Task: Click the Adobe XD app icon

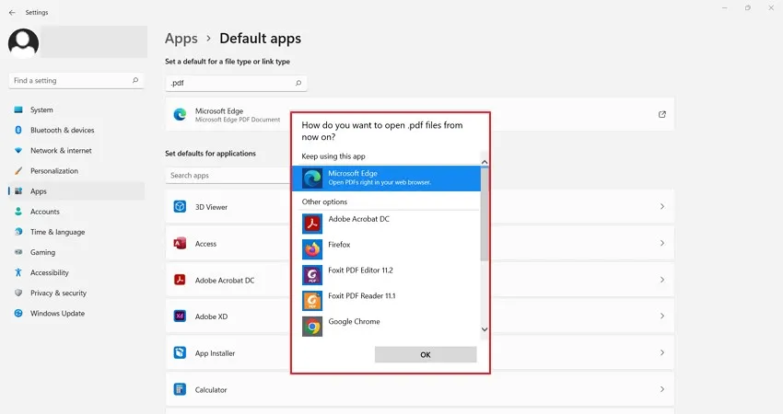Action: [x=180, y=316]
